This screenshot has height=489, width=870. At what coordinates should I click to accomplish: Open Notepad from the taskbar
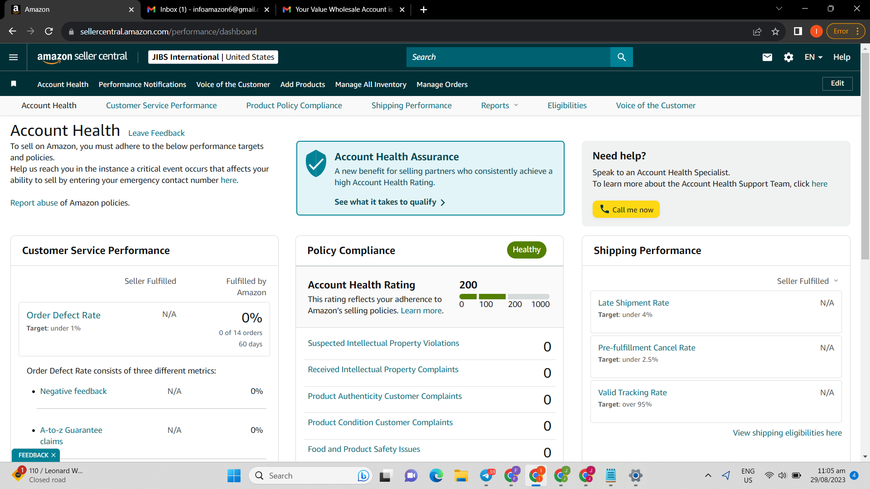[611, 475]
